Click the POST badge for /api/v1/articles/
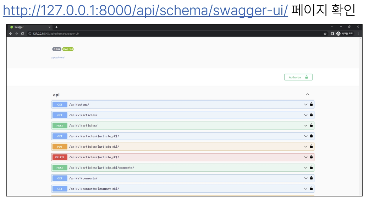This screenshot has width=369, height=200. pyautogui.click(x=60, y=126)
